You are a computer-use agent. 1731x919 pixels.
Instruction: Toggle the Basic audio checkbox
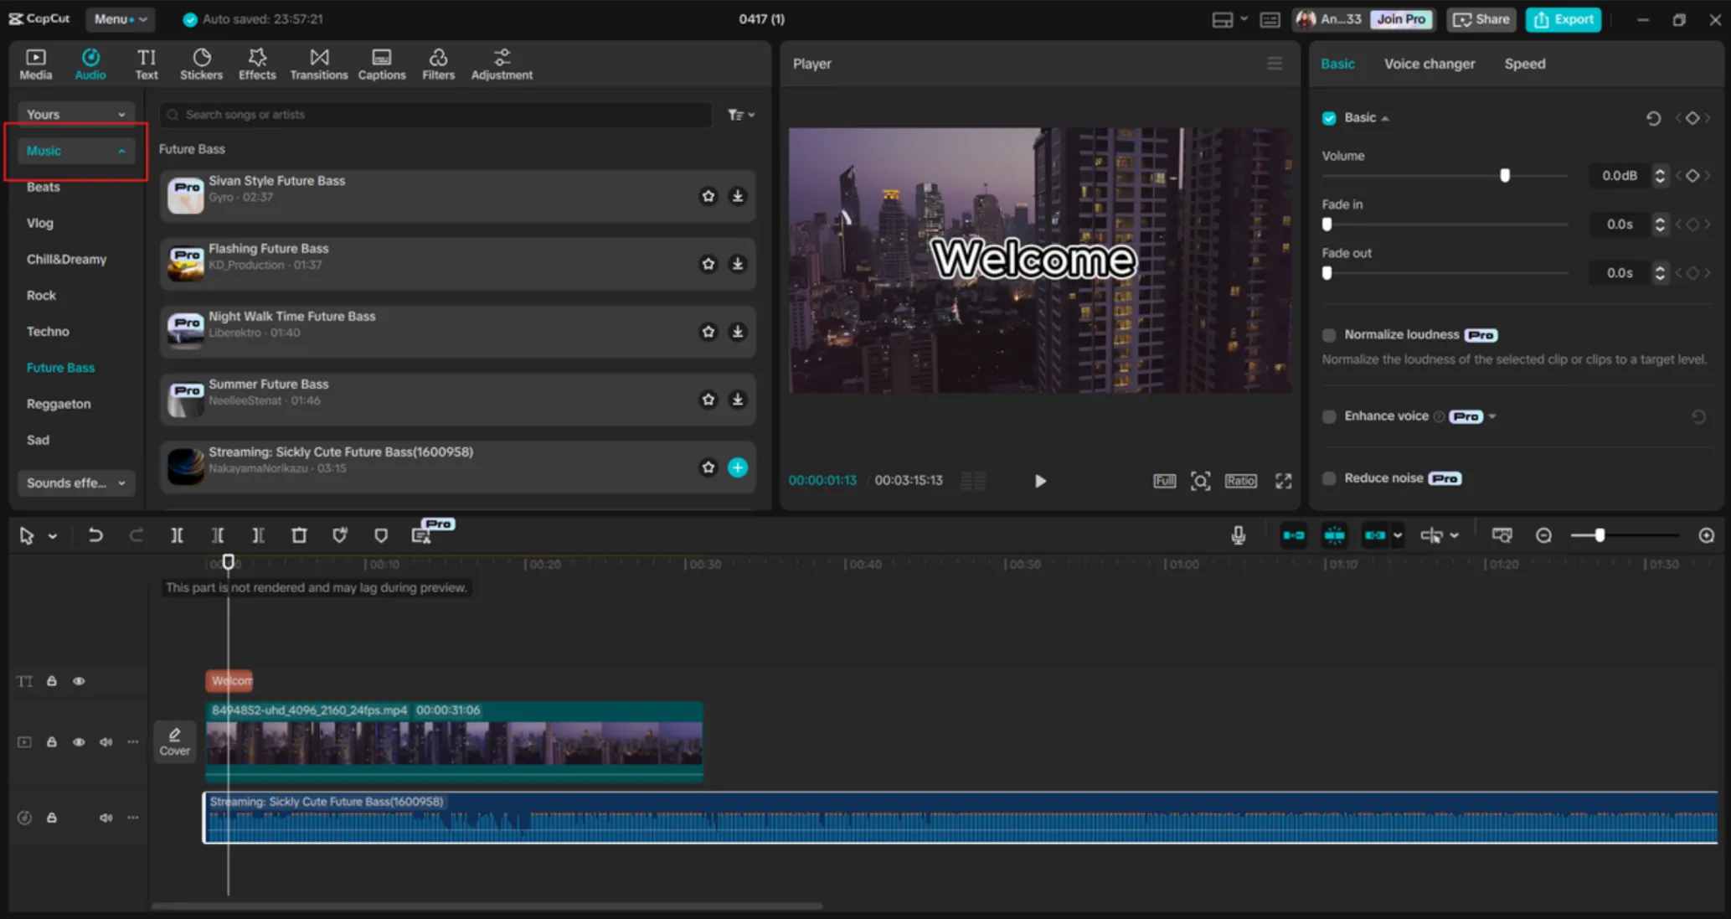click(x=1329, y=118)
